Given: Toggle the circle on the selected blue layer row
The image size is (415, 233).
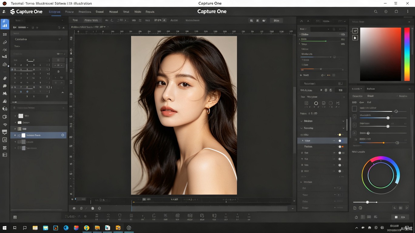Looking at the screenshot, I should 63,135.
